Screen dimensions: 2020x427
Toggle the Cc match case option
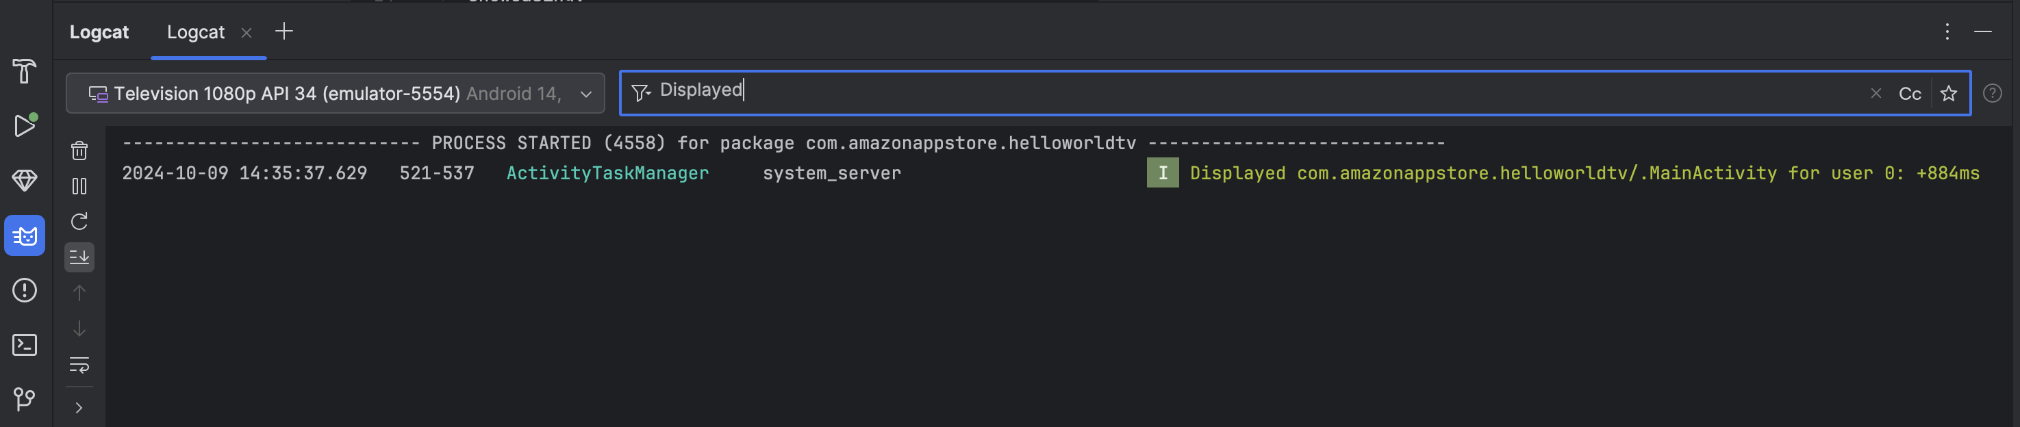tap(1910, 94)
